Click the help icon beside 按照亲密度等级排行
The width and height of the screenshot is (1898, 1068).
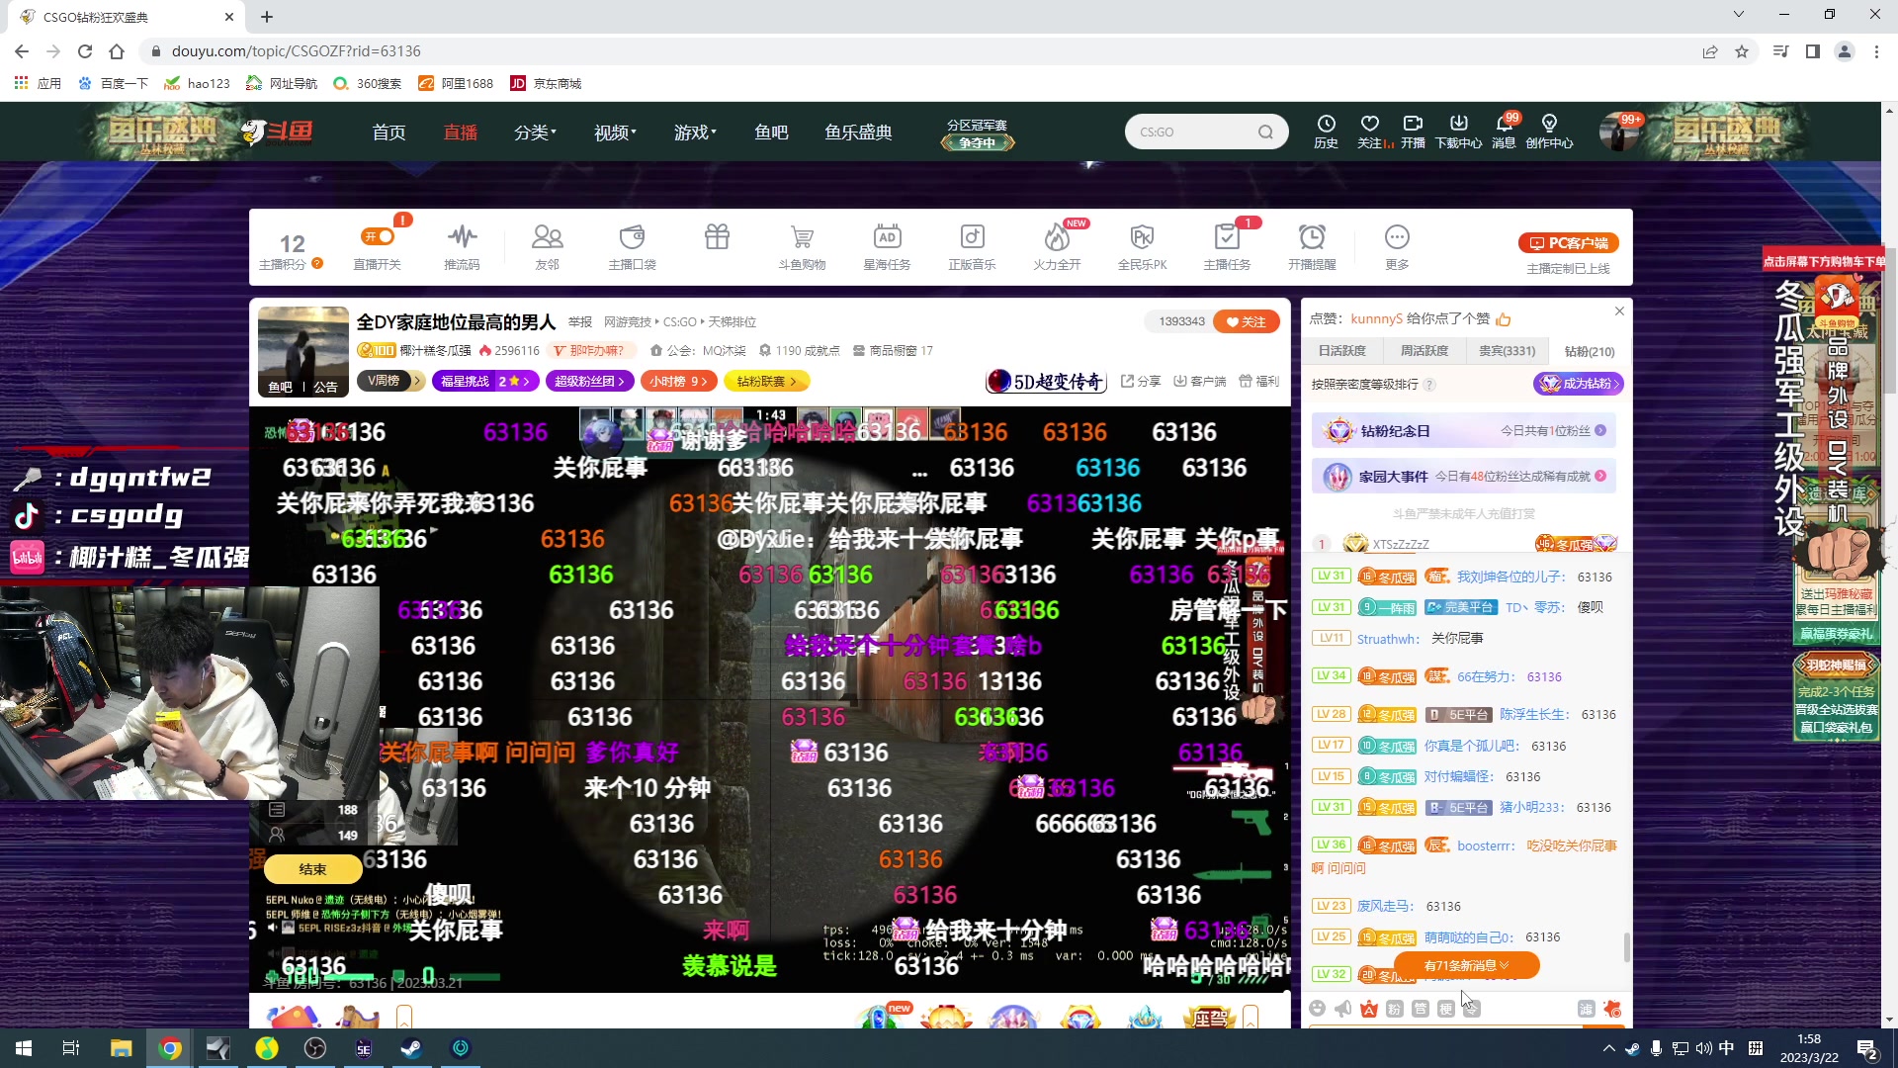1429,385
